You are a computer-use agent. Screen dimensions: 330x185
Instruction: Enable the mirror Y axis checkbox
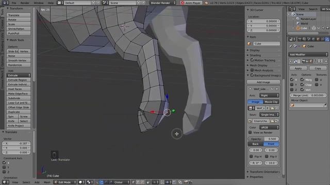coord(292,84)
